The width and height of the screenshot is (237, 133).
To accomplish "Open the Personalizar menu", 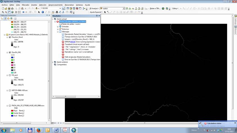I will pos(69,5).
